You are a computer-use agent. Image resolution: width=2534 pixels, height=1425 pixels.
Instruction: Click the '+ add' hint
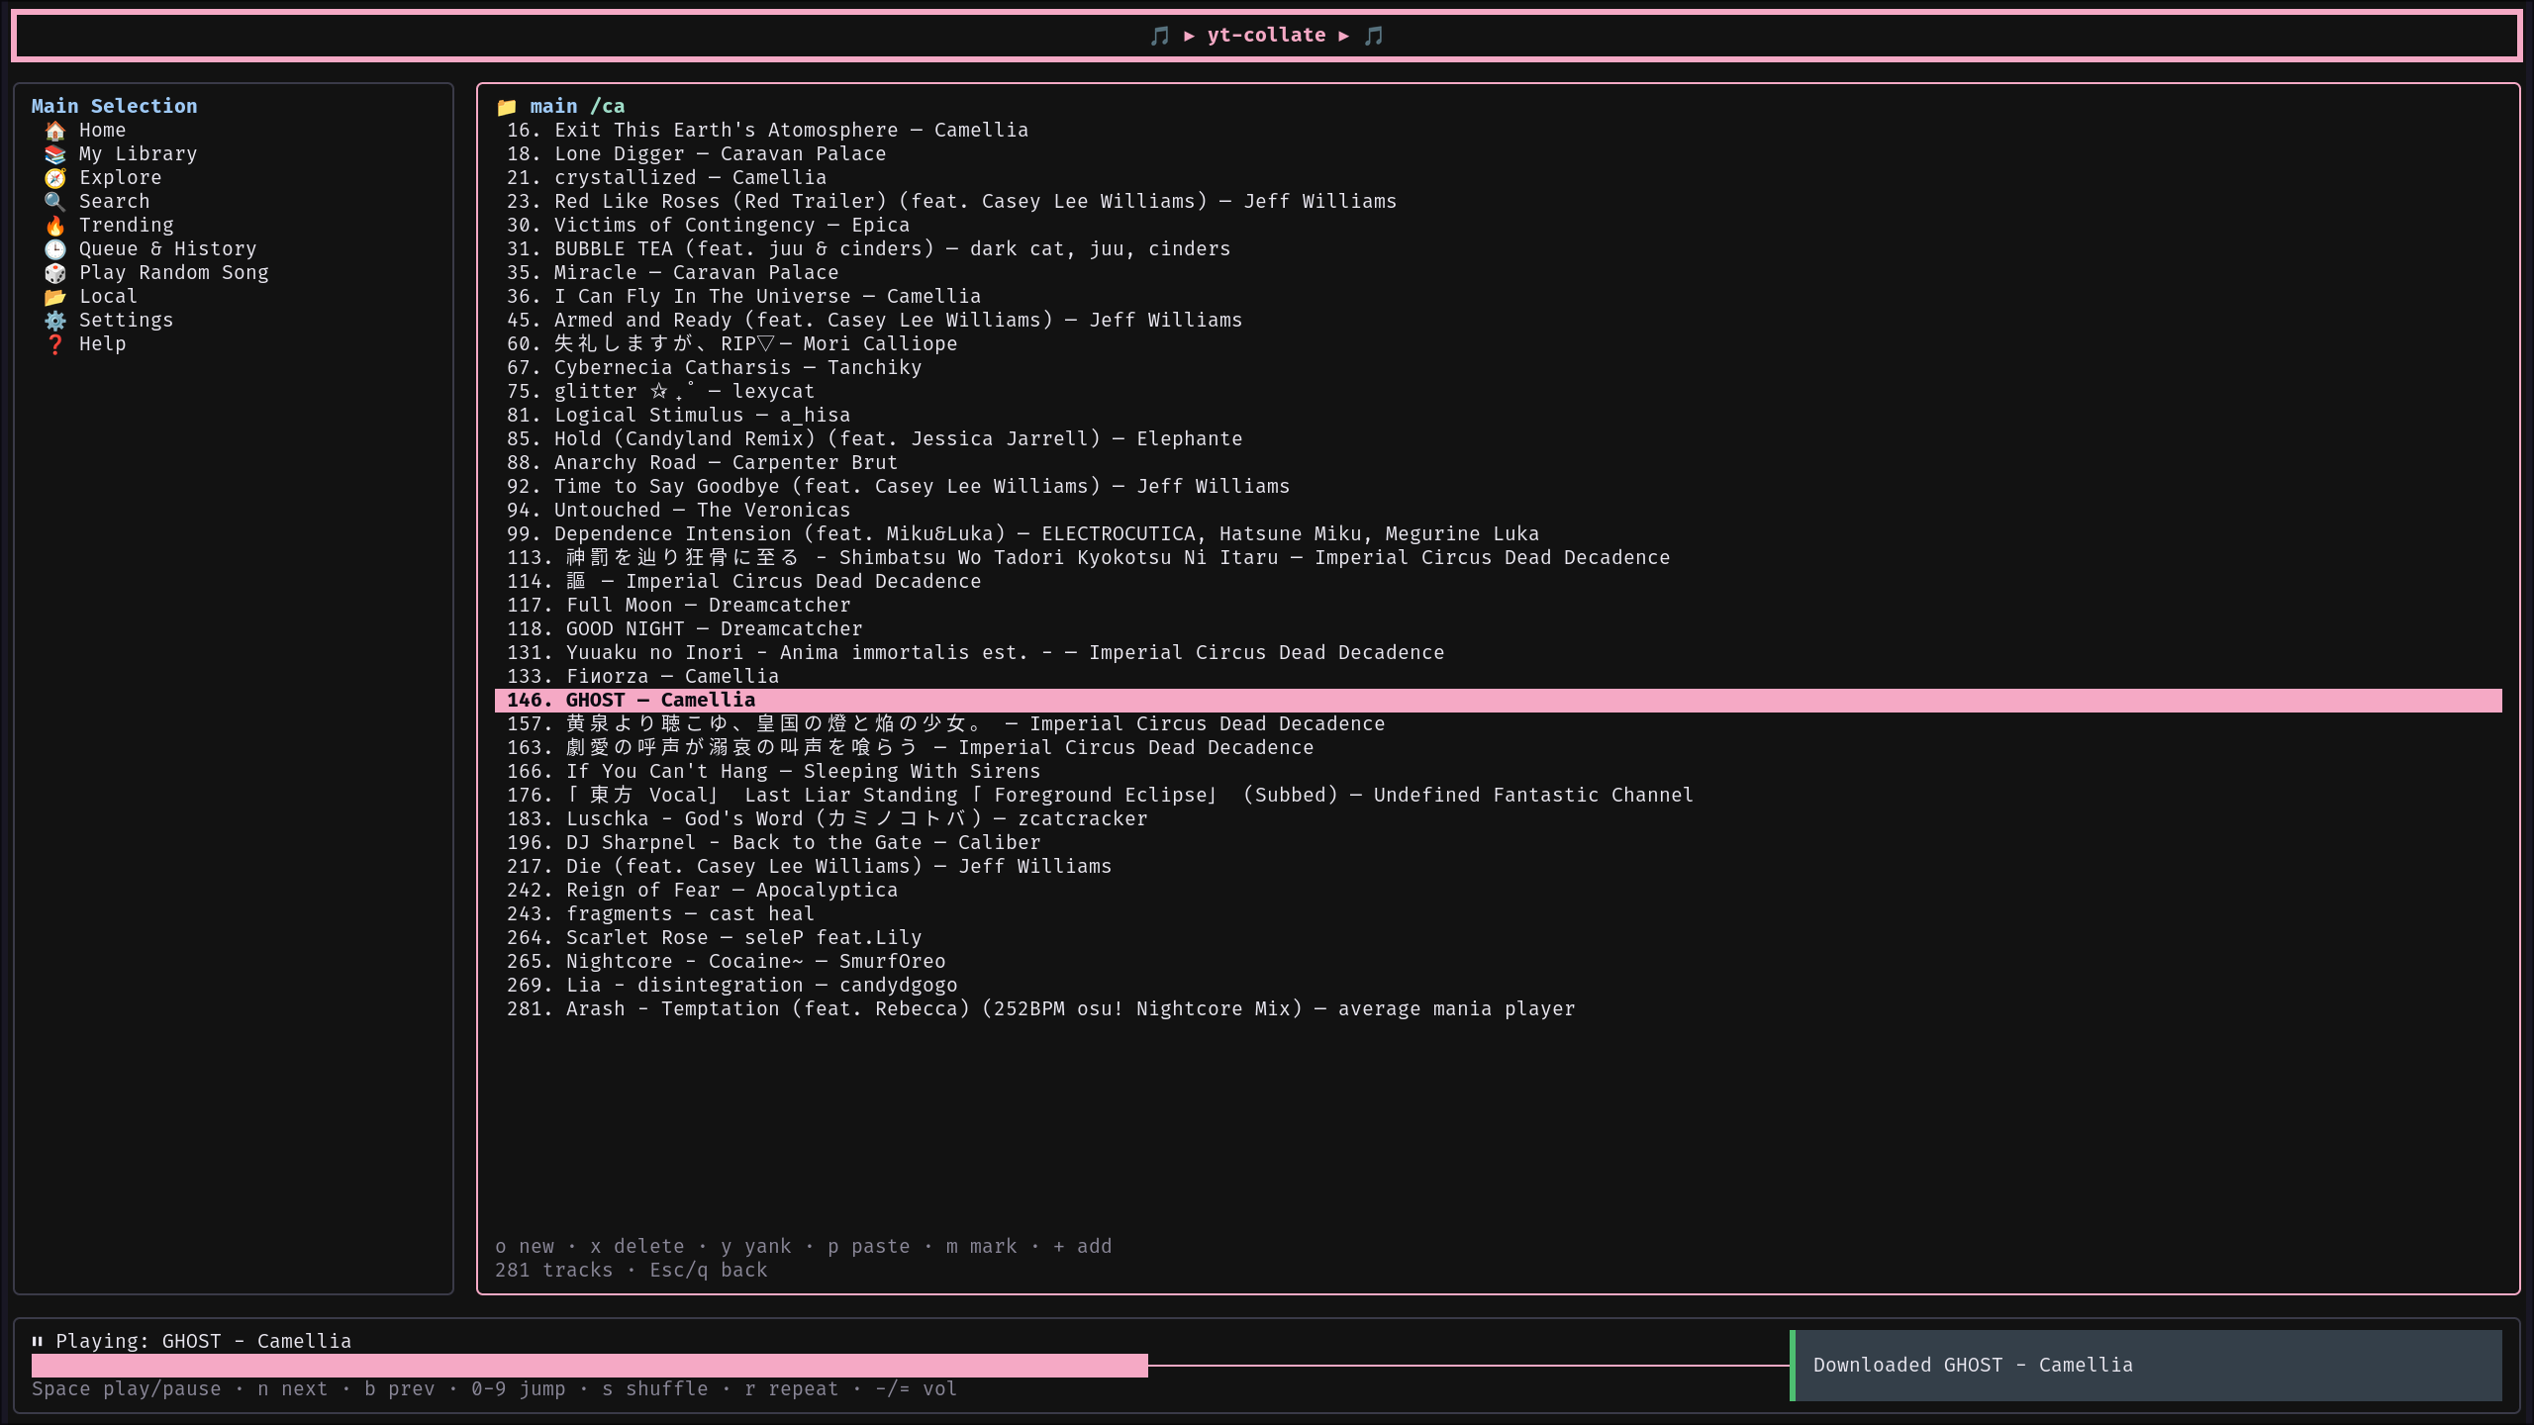pos(1083,1247)
